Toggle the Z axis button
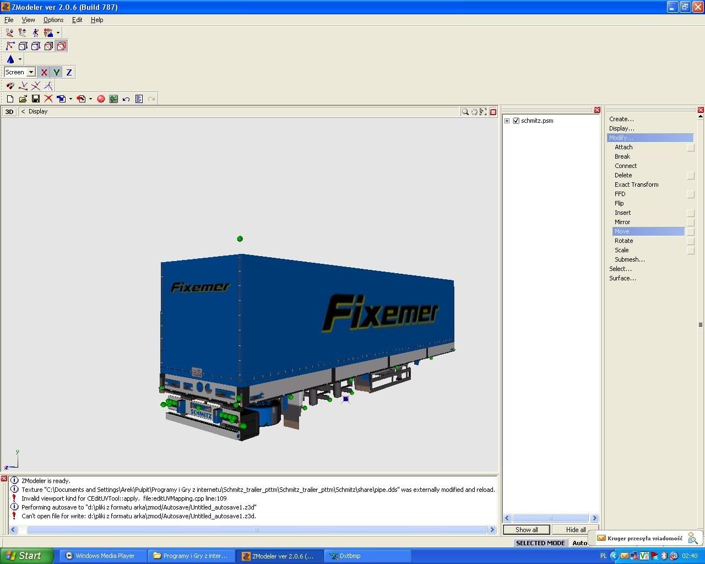 [x=69, y=72]
